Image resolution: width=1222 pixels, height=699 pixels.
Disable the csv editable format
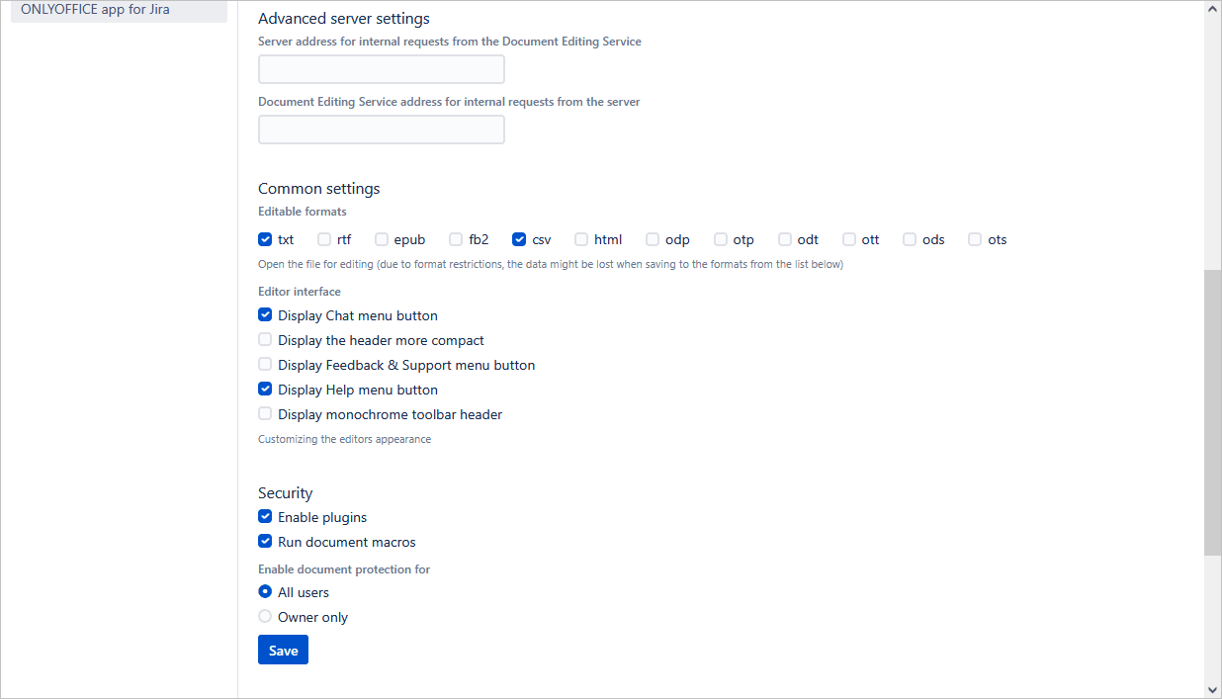[x=519, y=239]
